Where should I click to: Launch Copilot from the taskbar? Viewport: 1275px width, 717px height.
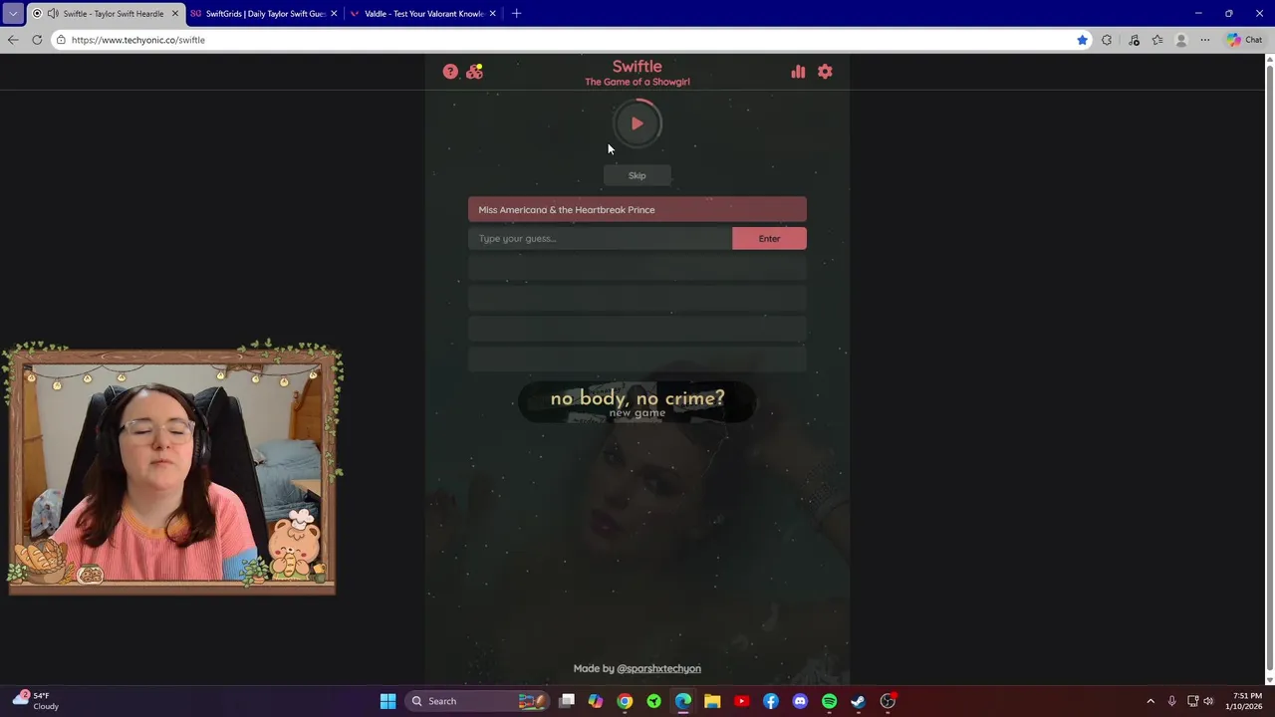click(x=596, y=701)
